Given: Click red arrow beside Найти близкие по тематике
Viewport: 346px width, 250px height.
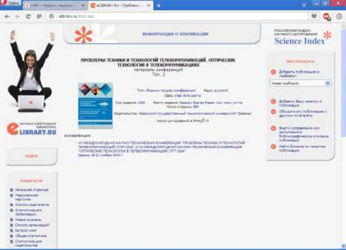Looking at the screenshot, I should [273, 147].
